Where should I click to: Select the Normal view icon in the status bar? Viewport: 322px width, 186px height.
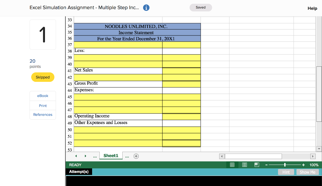tap(232, 165)
